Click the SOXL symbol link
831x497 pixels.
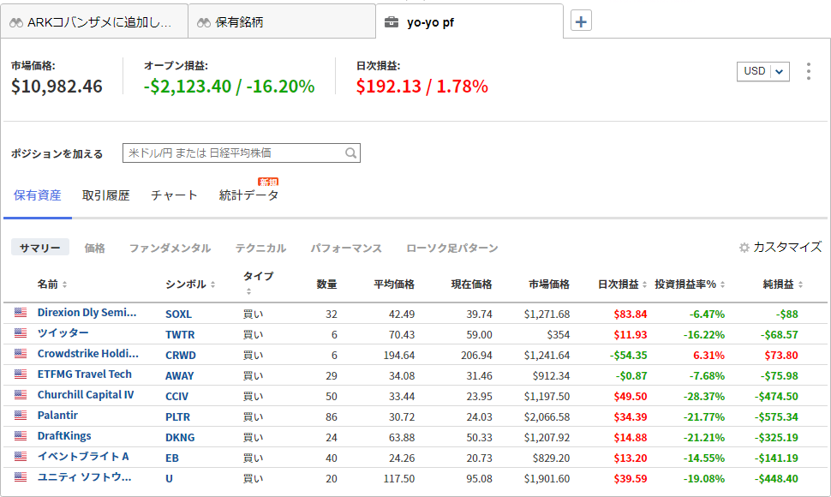point(178,314)
